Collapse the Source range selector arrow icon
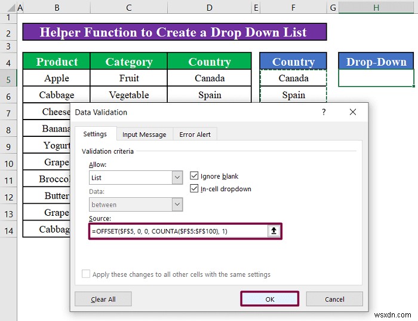The height and width of the screenshot is (321, 418). pos(273,231)
